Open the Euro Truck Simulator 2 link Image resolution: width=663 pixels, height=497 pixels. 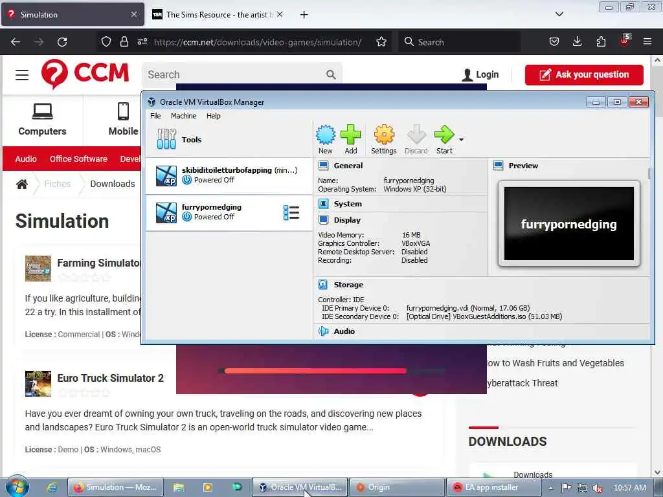[110, 378]
